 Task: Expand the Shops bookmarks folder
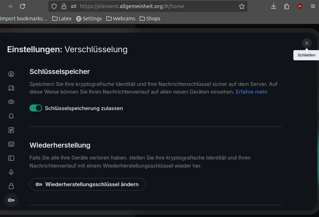[150, 19]
